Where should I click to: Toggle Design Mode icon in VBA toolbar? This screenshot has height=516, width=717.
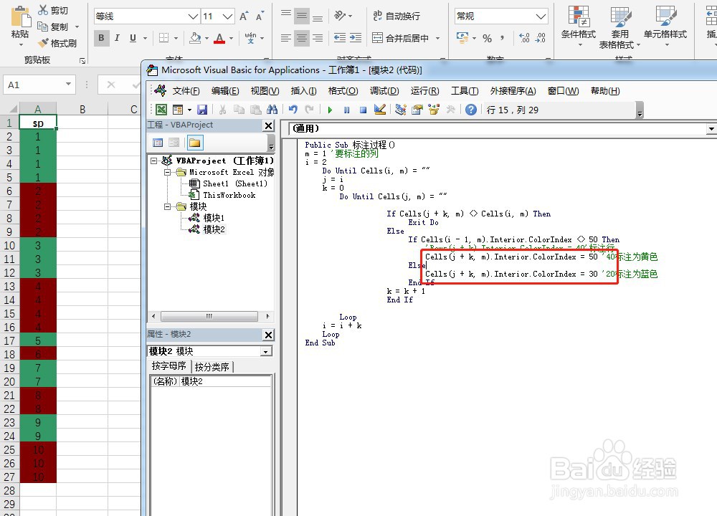379,110
